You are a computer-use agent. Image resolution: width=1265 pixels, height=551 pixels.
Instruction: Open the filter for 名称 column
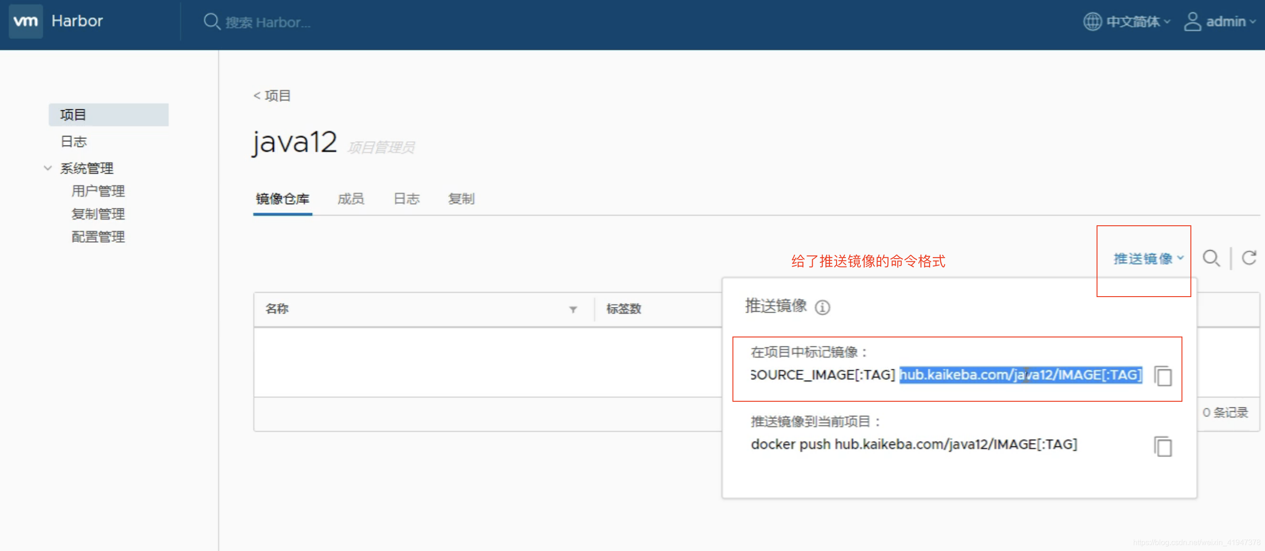[x=572, y=309]
